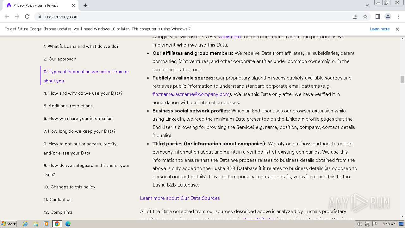Go to '10. Changes to this policy'
Screen dimensions: 405x228
tap(69, 187)
